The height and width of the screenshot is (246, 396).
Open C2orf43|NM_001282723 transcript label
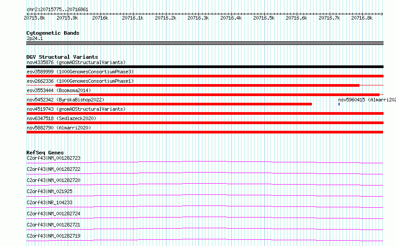pyautogui.click(x=53, y=158)
